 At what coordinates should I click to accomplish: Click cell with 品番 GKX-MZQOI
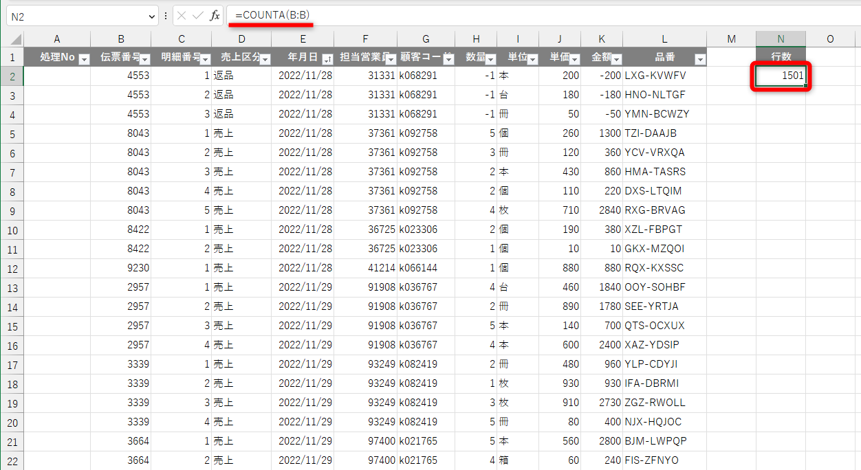(x=665, y=249)
